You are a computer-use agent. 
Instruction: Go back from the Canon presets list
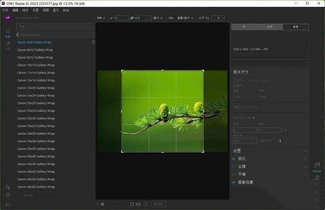[17, 35]
